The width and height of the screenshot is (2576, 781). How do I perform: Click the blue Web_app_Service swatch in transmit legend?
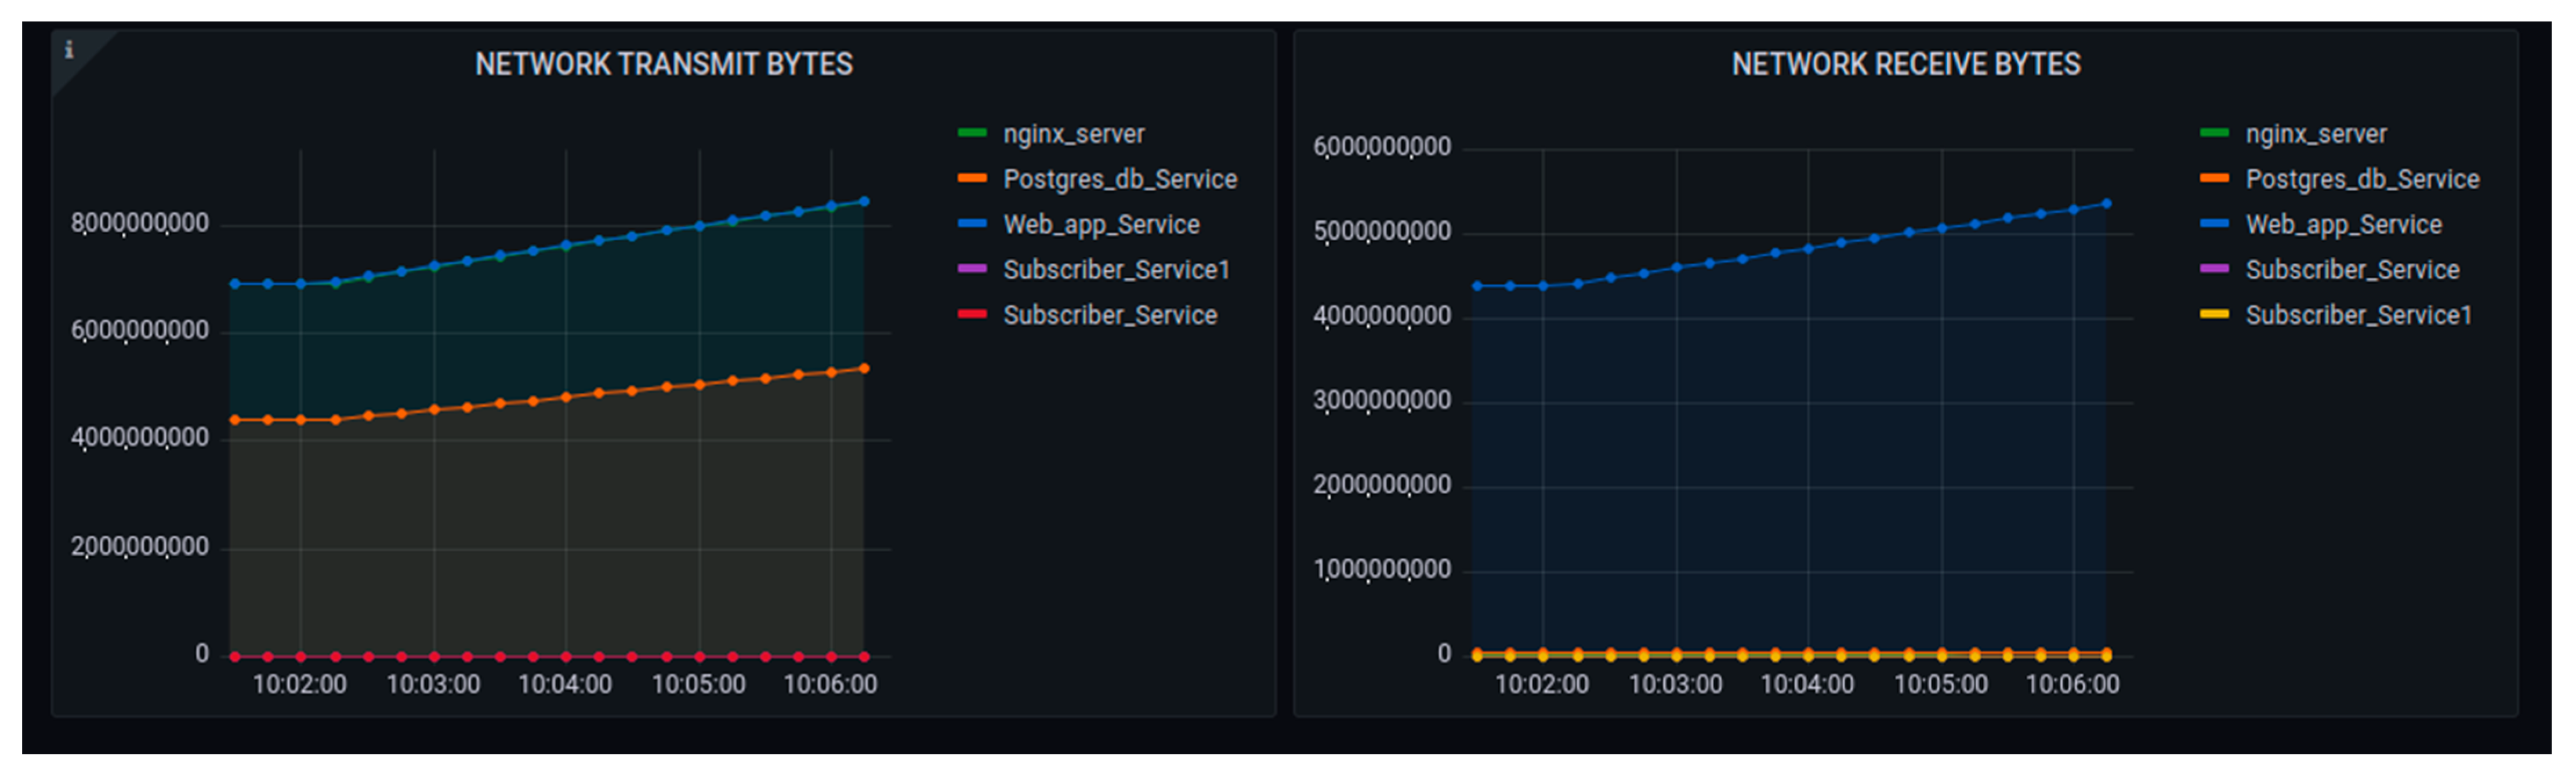point(972,224)
